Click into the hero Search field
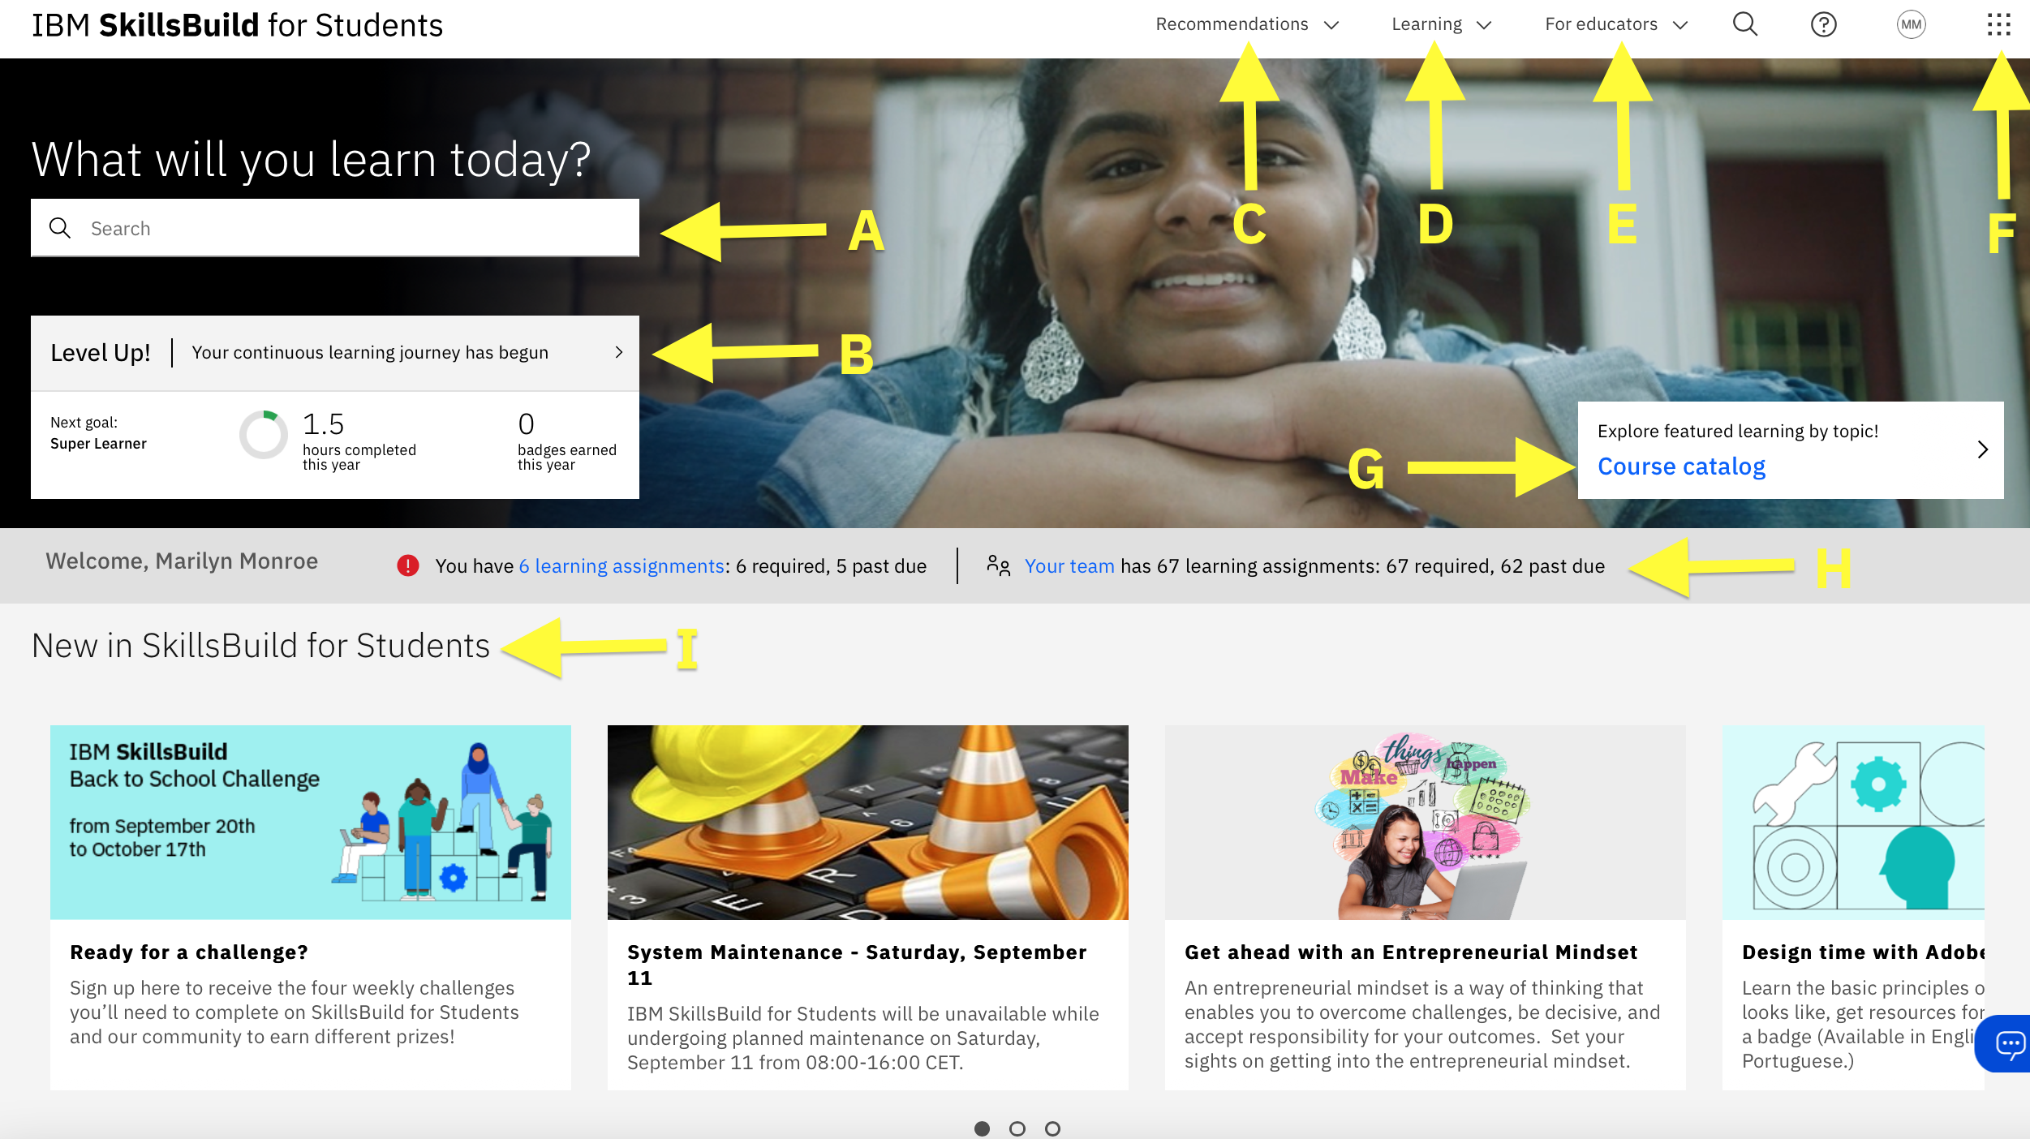This screenshot has width=2030, height=1139. [x=335, y=228]
